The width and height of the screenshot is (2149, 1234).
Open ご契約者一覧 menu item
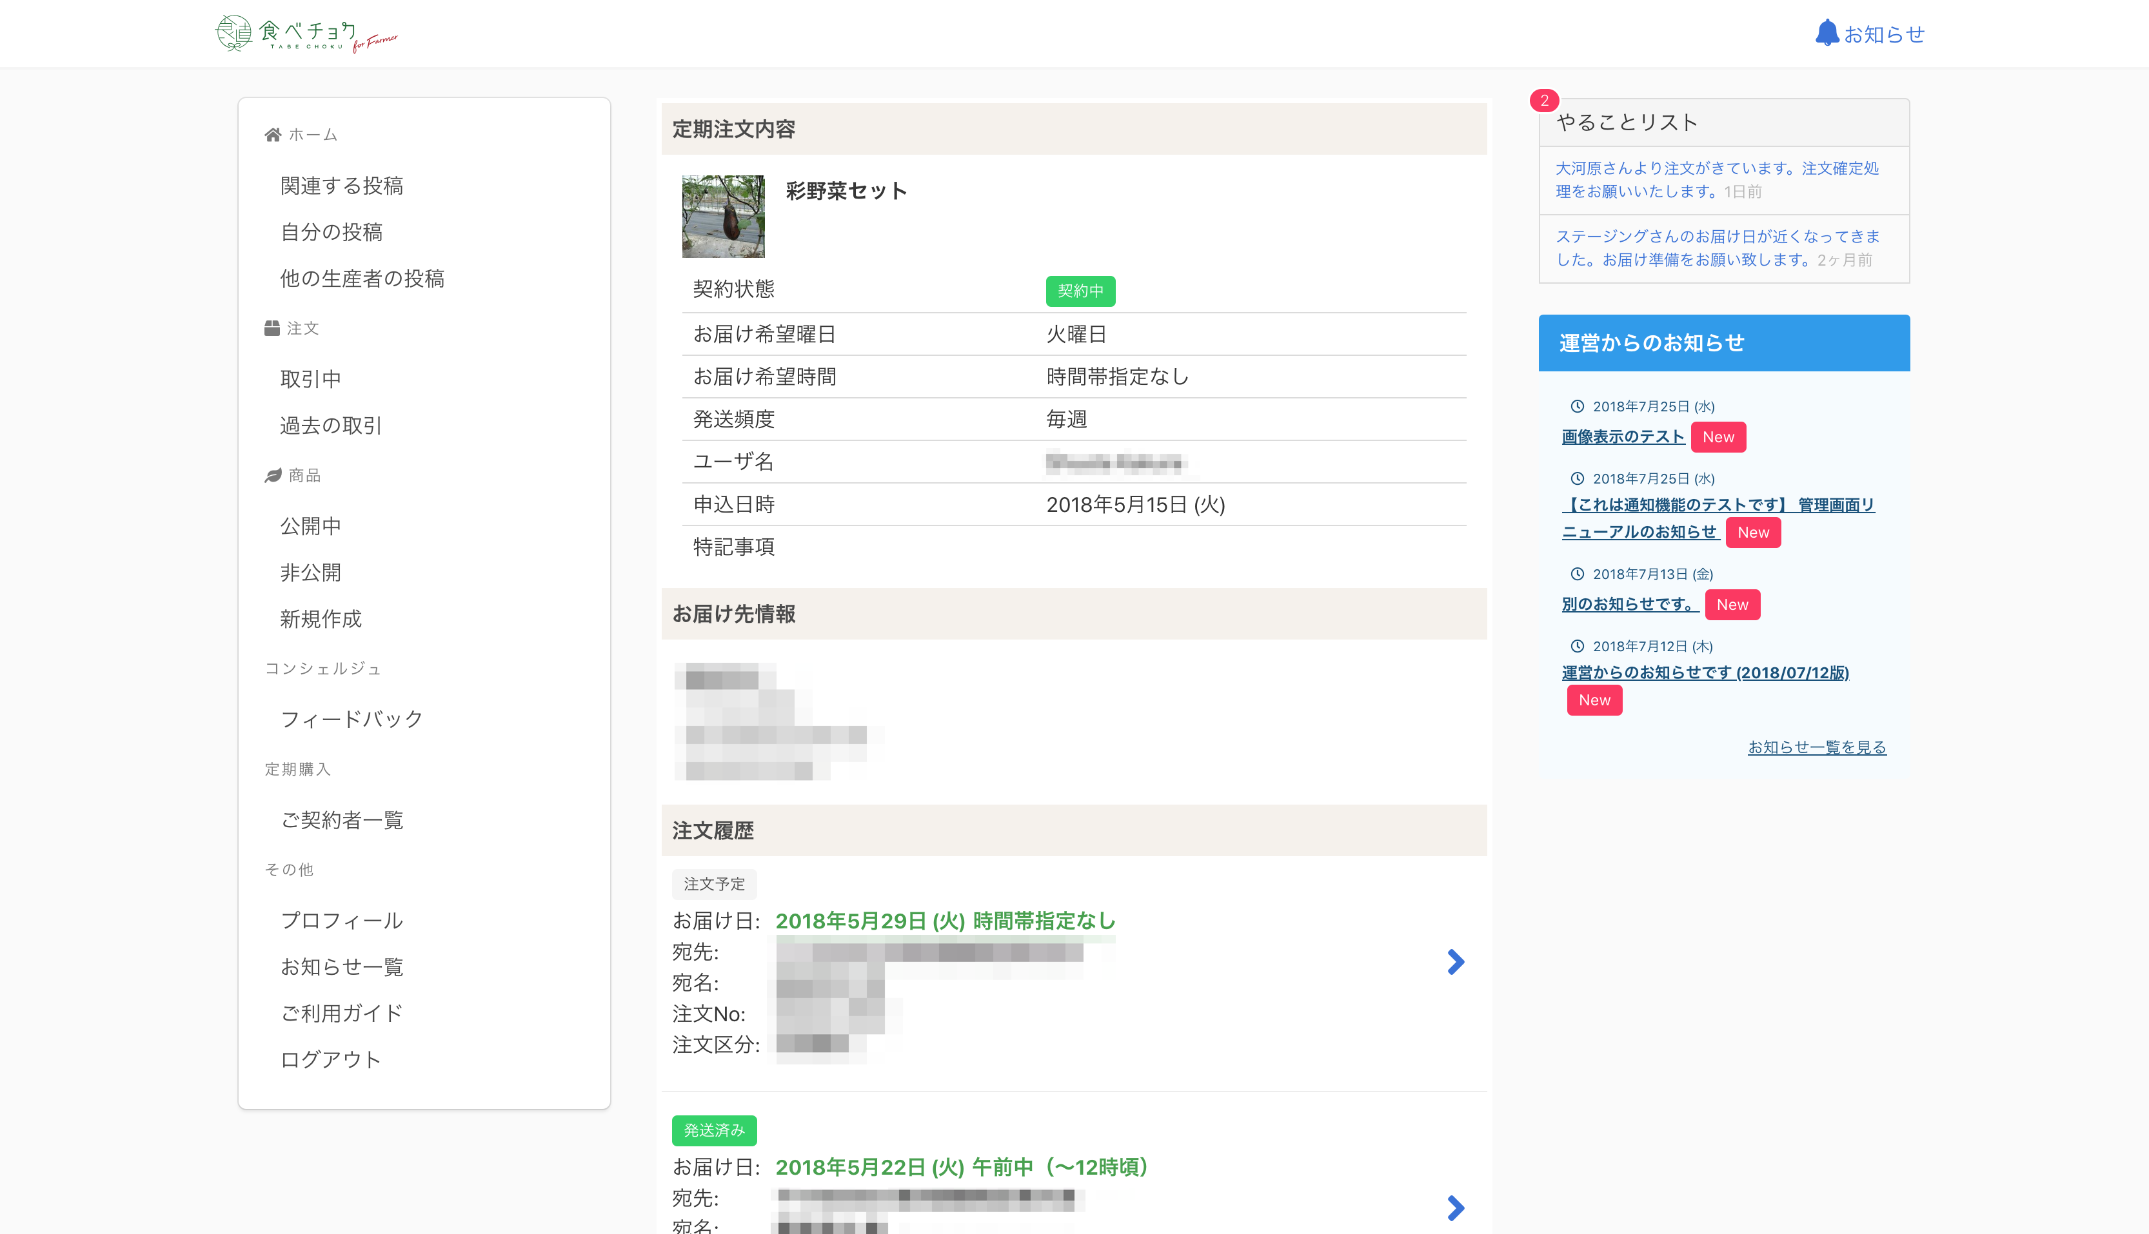(x=342, y=819)
